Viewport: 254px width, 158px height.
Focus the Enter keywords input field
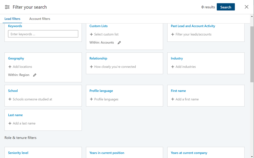43,34
